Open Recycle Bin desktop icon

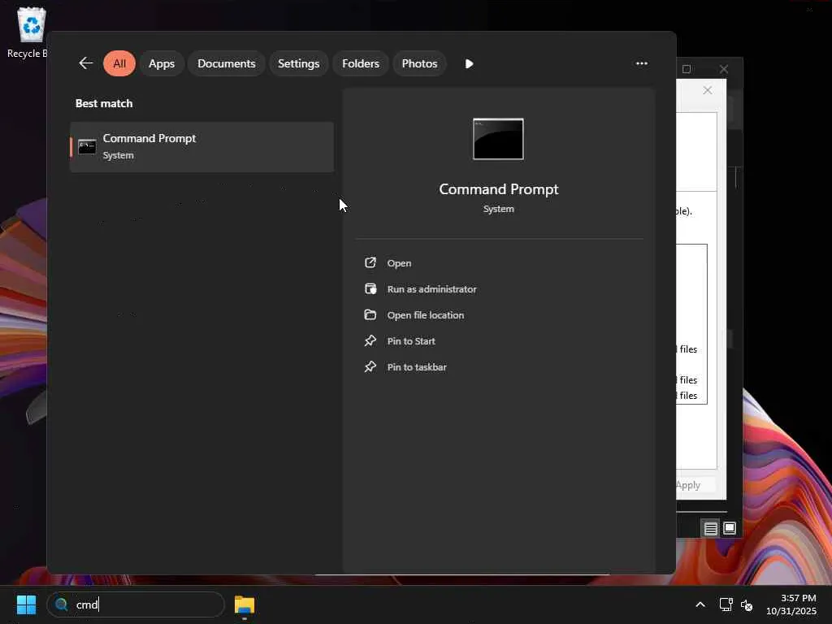click(29, 32)
